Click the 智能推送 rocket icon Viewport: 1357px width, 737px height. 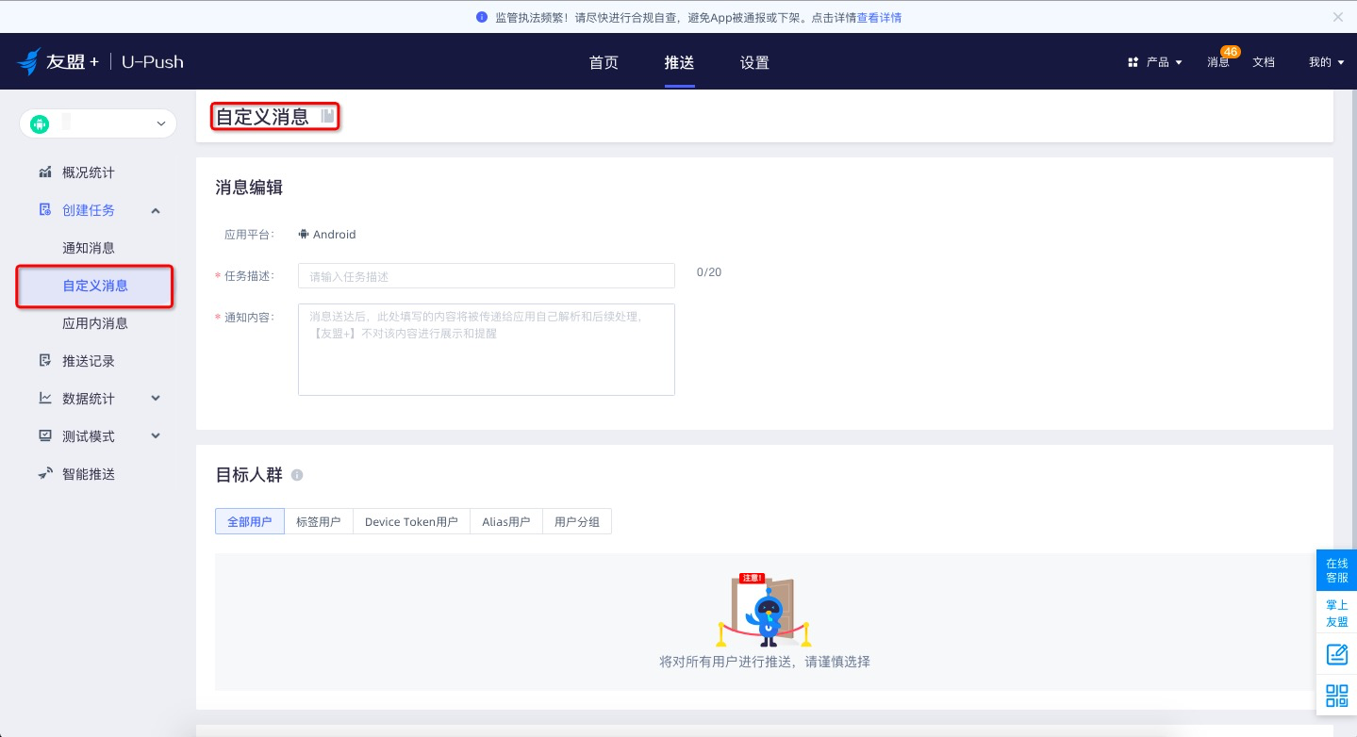tap(45, 474)
